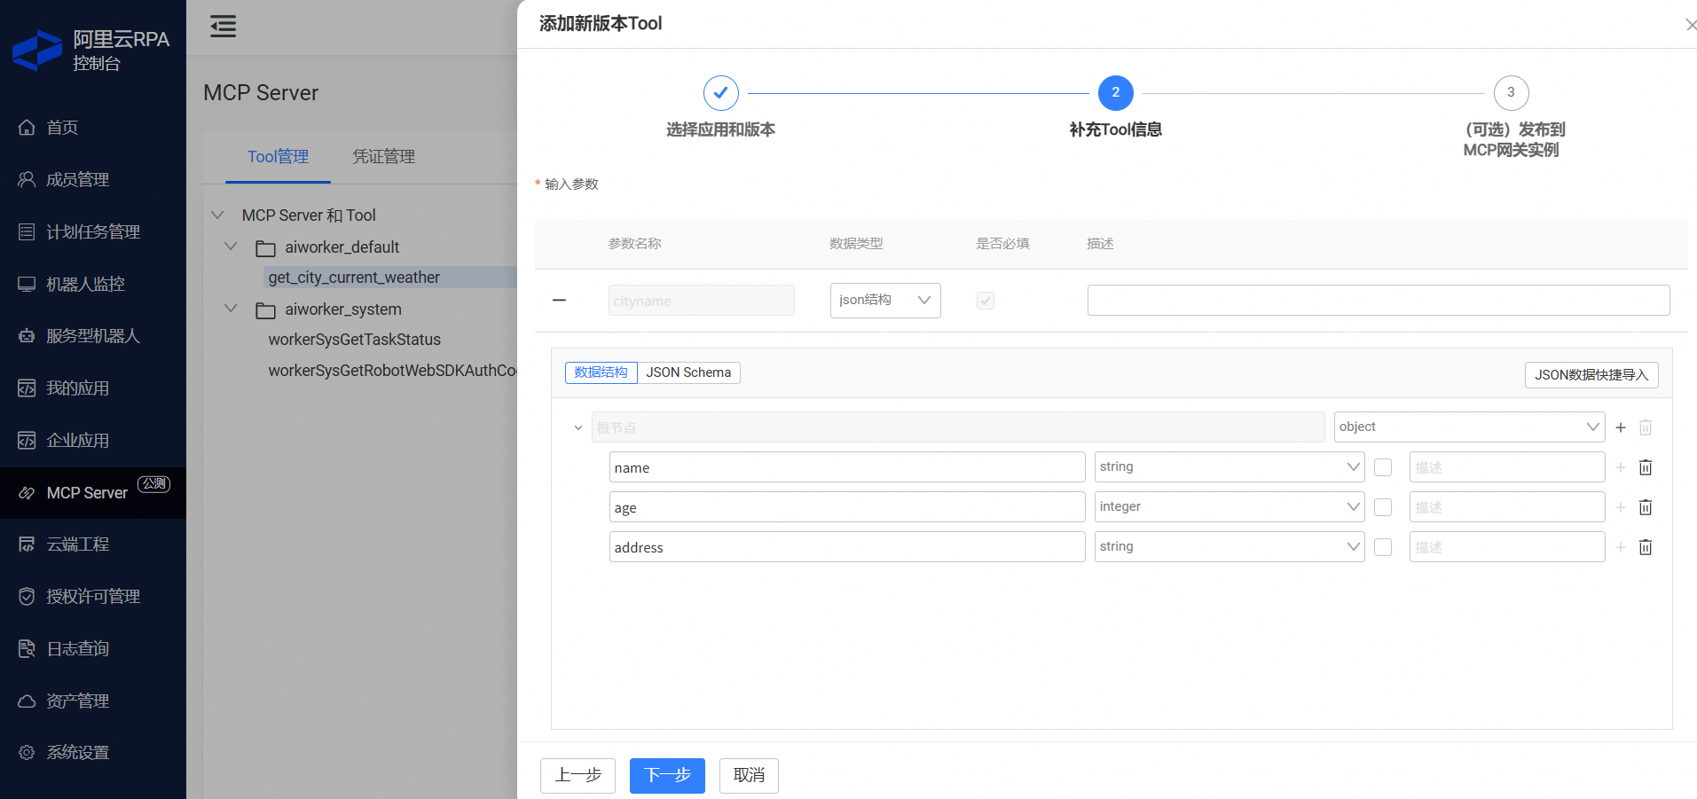Open 成员管理 in the sidebar
The image size is (1697, 799).
point(78,180)
